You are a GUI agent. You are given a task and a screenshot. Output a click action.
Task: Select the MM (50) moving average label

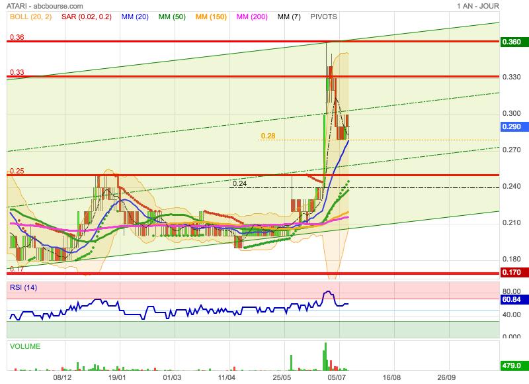pos(172,17)
